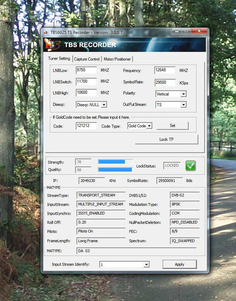Viewport: 236px width, 301px height.
Task: Click the Frequency input field
Action: pyautogui.click(x=165, y=70)
